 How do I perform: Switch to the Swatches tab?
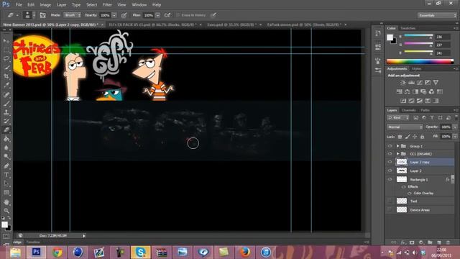pyautogui.click(x=408, y=28)
